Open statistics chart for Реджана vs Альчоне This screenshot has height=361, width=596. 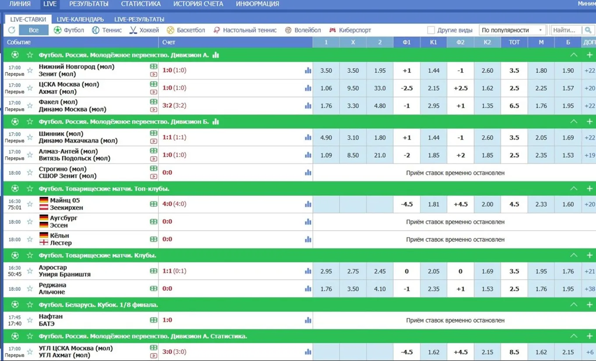[x=308, y=288]
